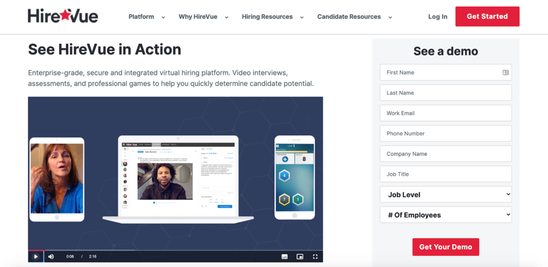Image resolution: width=548 pixels, height=267 pixels.
Task: Expand the Candidate Resources chevron
Action: pyautogui.click(x=390, y=17)
